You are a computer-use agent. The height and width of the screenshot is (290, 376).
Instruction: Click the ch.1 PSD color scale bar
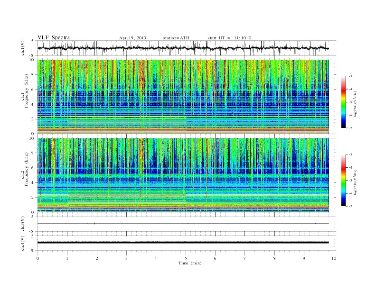click(x=344, y=102)
